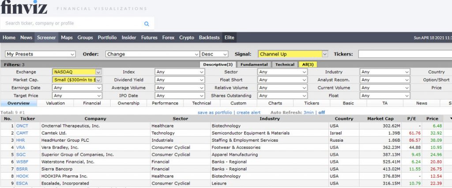Expand the Analyst Recom. dropdown

[385, 80]
